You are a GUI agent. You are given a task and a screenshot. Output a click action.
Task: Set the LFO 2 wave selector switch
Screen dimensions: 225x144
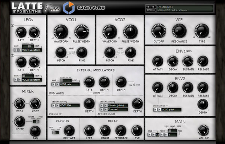tap(28, 76)
